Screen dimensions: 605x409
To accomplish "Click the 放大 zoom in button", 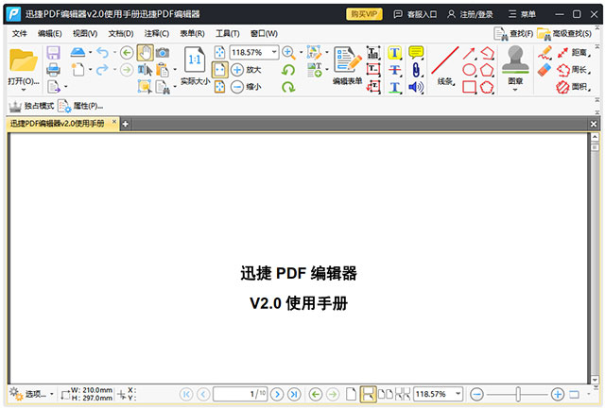I will (x=246, y=70).
